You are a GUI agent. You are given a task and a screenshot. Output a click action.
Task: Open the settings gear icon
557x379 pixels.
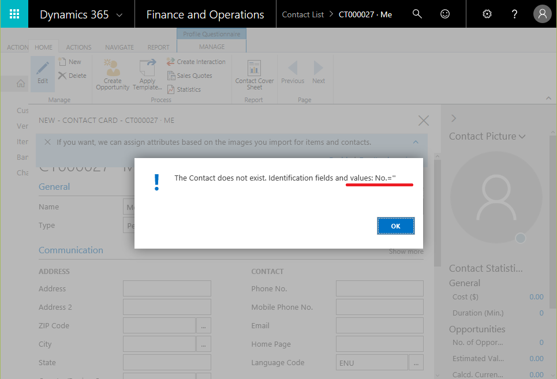(487, 14)
